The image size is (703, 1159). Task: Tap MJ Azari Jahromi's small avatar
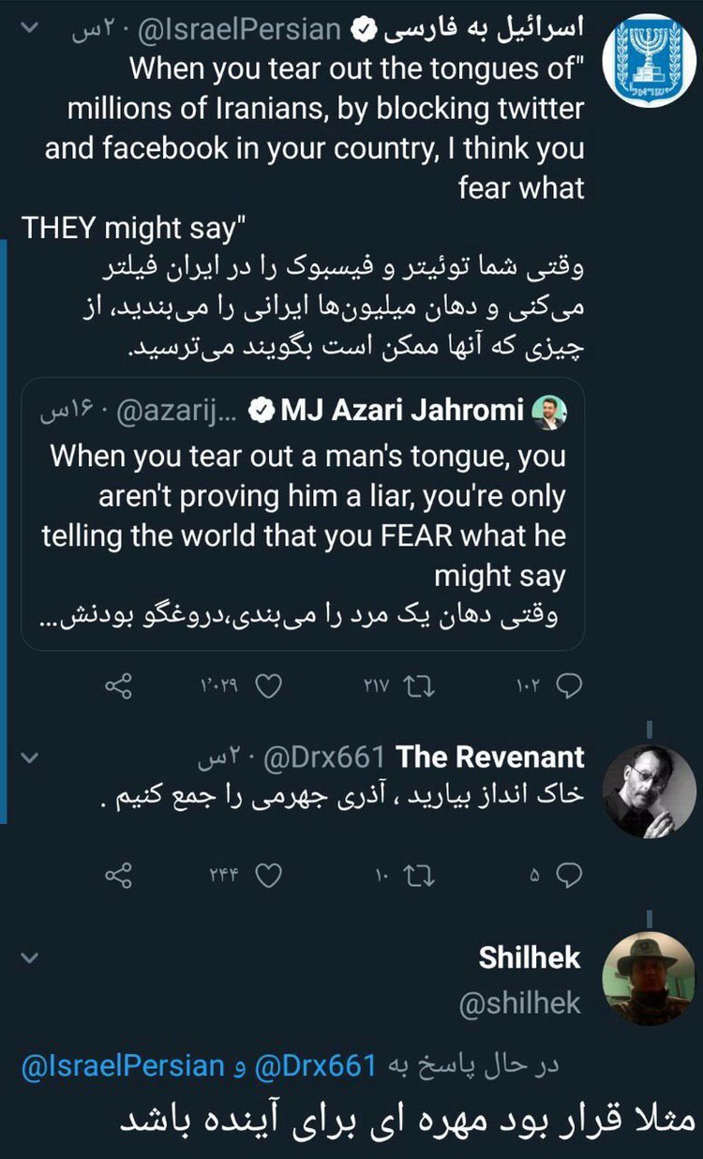tap(548, 413)
